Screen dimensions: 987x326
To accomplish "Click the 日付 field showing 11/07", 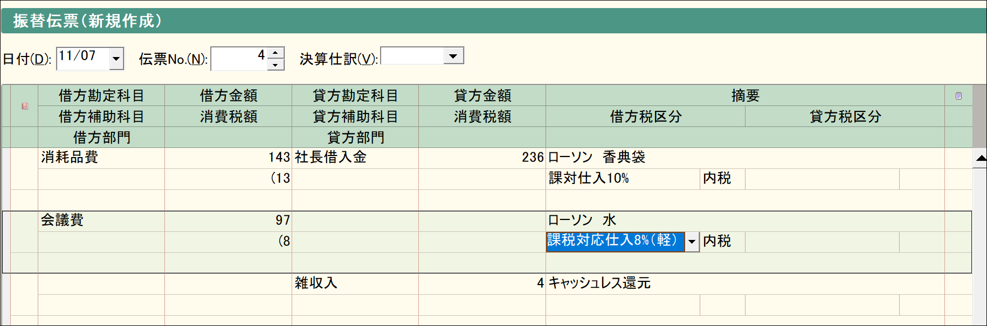I will tap(83, 58).
